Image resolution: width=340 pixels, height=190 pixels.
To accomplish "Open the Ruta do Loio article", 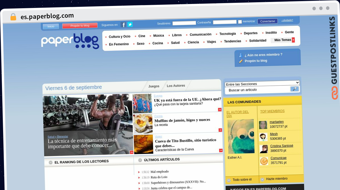I will pyautogui.click(x=159, y=177).
